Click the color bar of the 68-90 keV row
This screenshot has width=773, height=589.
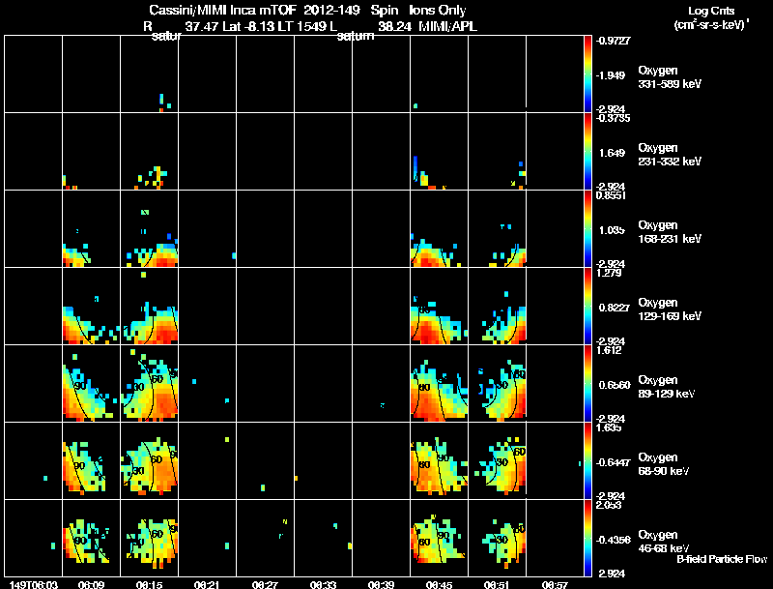pos(587,461)
